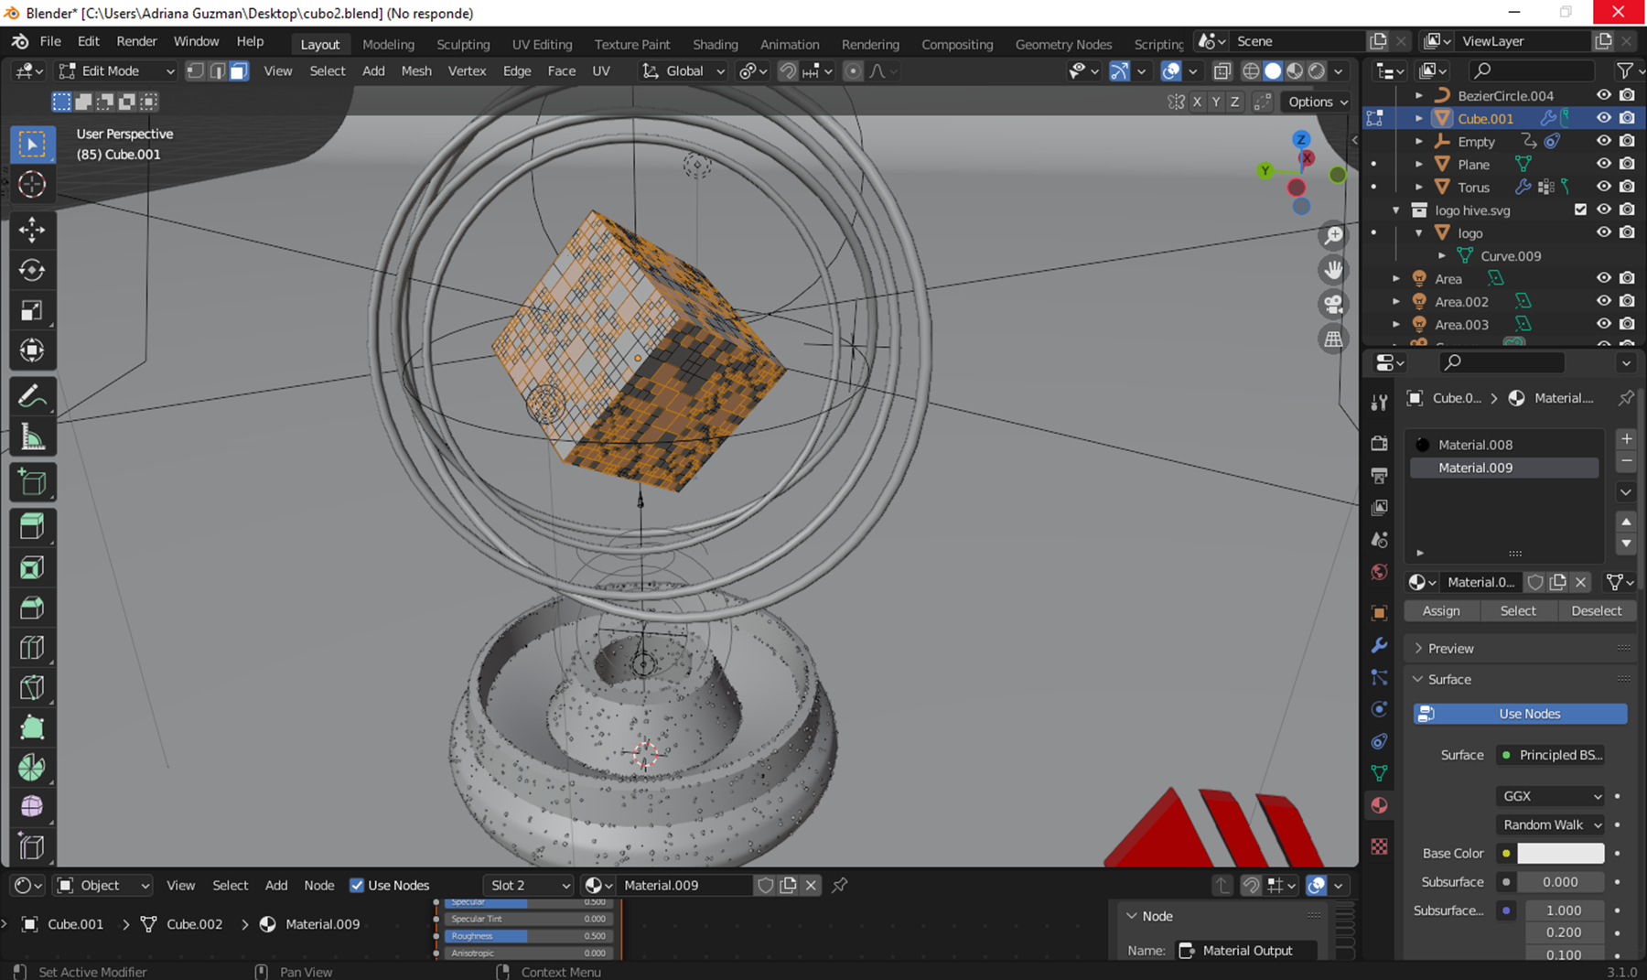The height and width of the screenshot is (980, 1647).
Task: Hide the Torus object in viewport
Action: 1604,187
